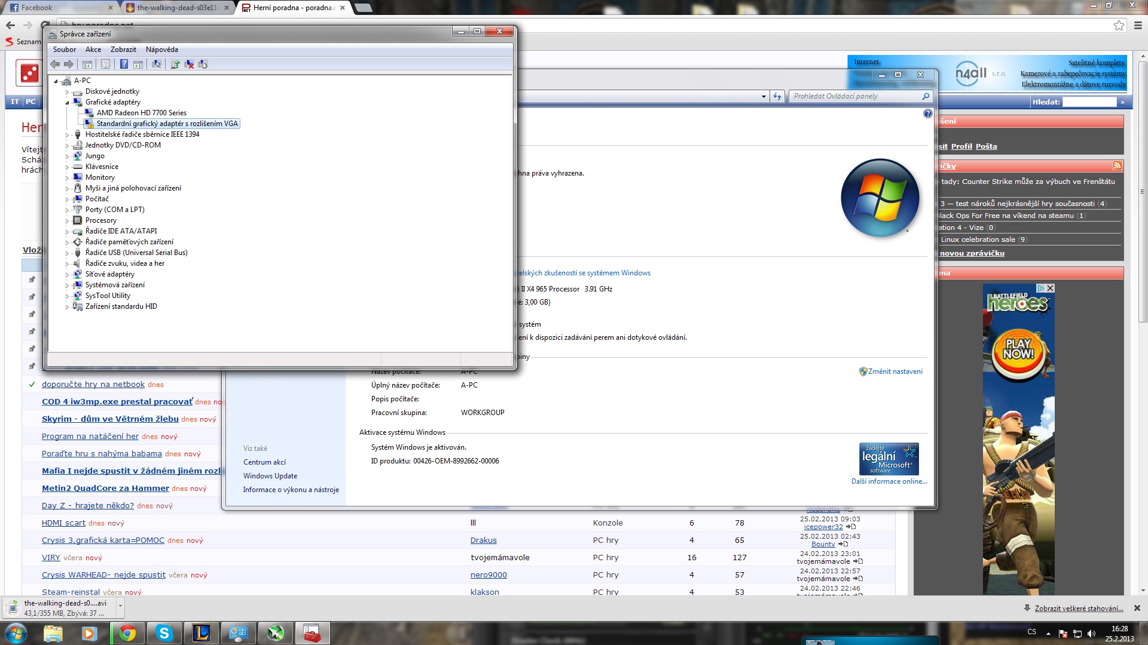Open the Zobrazit menu
Image resolution: width=1148 pixels, height=645 pixels.
123,50
